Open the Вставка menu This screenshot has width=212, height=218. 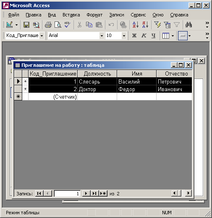[71, 15]
